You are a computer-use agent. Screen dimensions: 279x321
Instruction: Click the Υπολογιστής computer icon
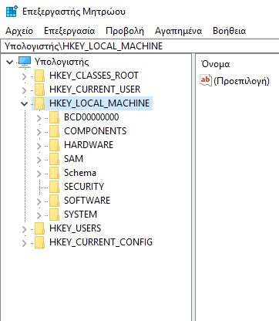click(25, 62)
